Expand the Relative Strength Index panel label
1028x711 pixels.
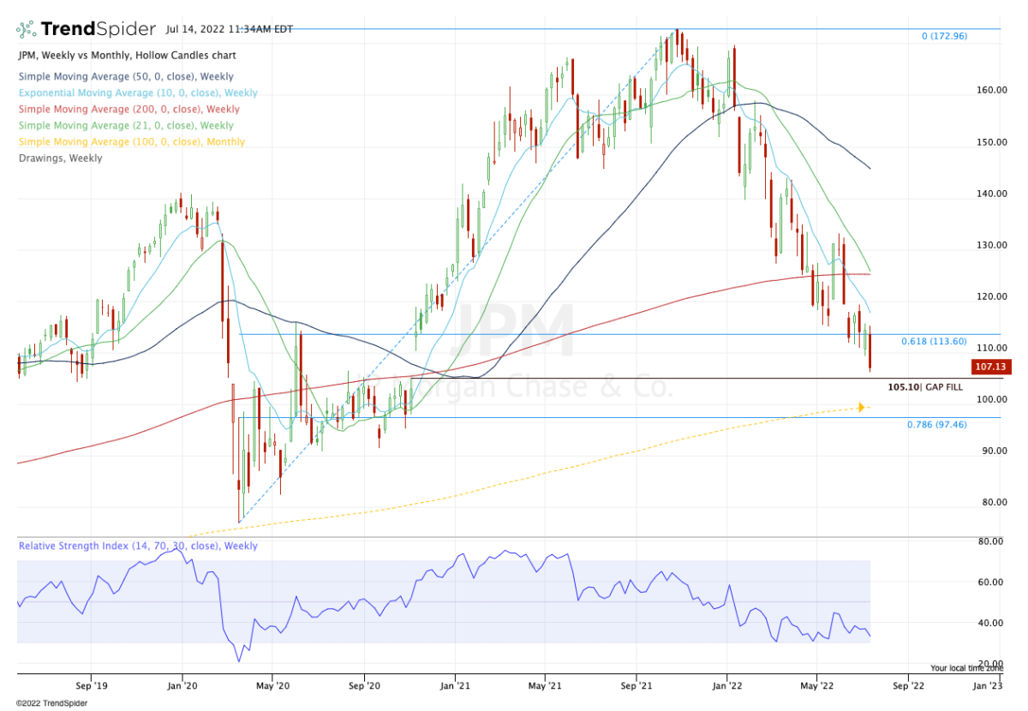click(138, 547)
